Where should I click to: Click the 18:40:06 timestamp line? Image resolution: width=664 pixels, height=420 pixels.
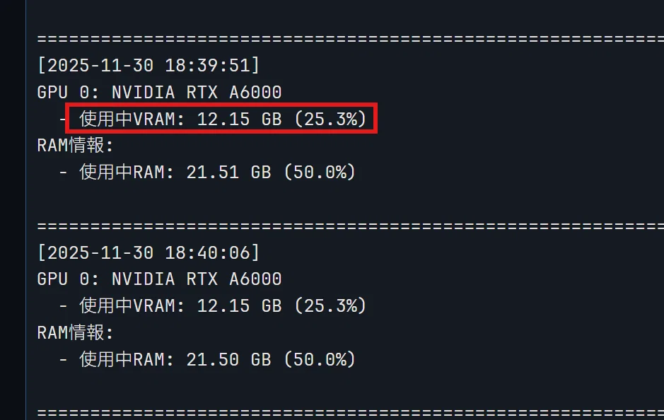click(x=148, y=252)
